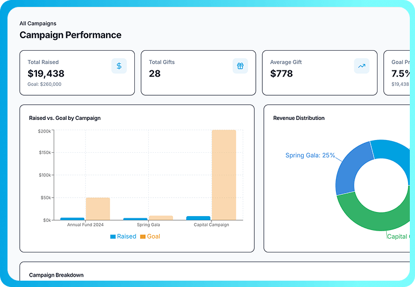Viewport: 415px width, 287px height.
Task: Click the Campaign Breakdown section heading
Action: pos(56,275)
